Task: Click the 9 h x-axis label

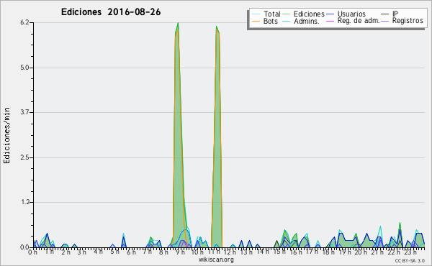Action: tap(181, 252)
